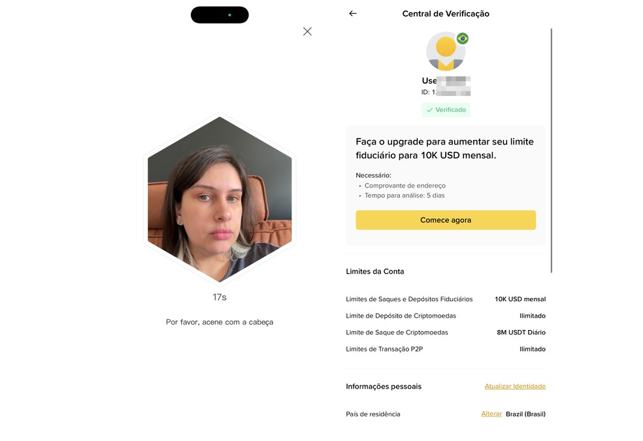Open the Atualizar Identidade link
This screenshot has width=643, height=441.
tap(515, 386)
